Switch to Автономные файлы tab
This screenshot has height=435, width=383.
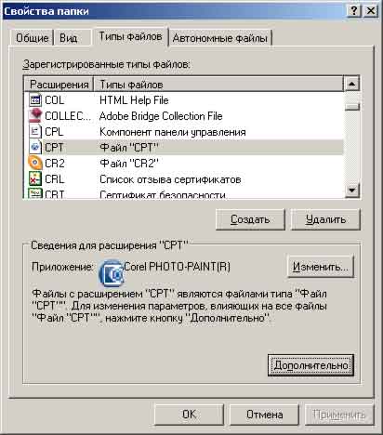click(219, 38)
